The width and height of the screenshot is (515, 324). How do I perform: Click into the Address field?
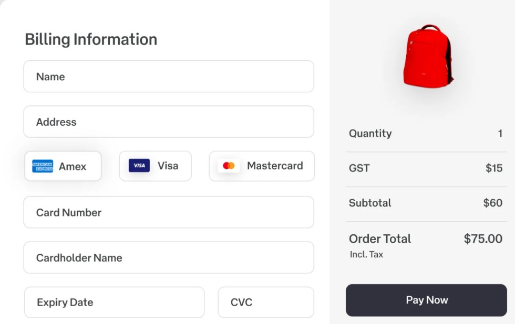(x=169, y=122)
